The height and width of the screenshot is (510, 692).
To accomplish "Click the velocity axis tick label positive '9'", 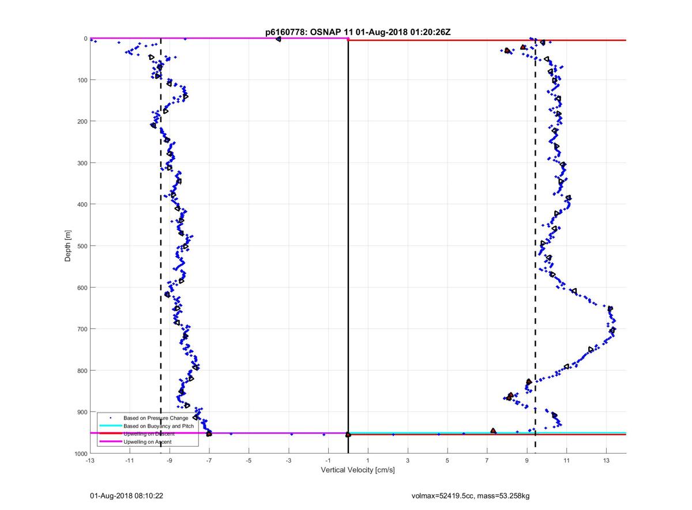I will point(527,460).
